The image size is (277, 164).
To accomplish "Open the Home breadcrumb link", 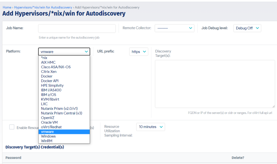I will (x=7, y=7).
